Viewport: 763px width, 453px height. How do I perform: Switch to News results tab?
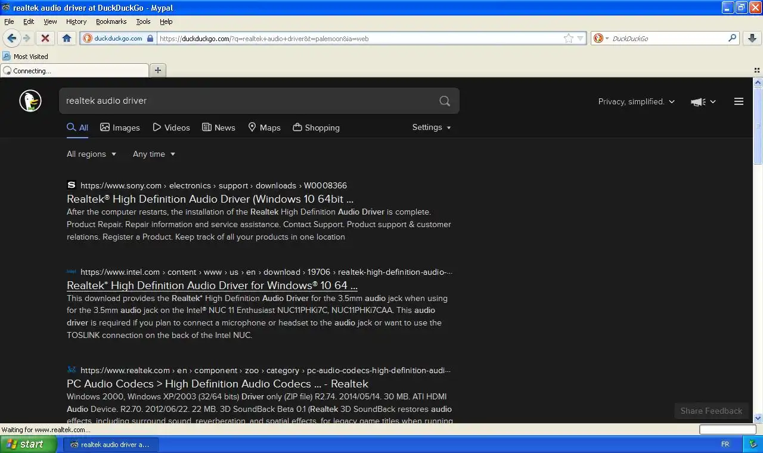coord(219,128)
